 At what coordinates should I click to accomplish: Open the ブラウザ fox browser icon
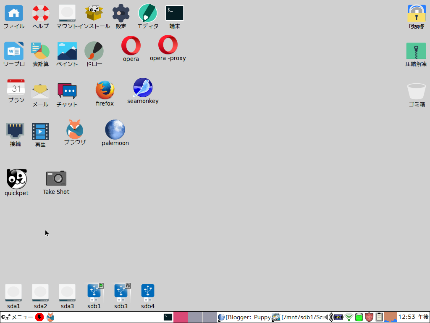click(x=75, y=129)
